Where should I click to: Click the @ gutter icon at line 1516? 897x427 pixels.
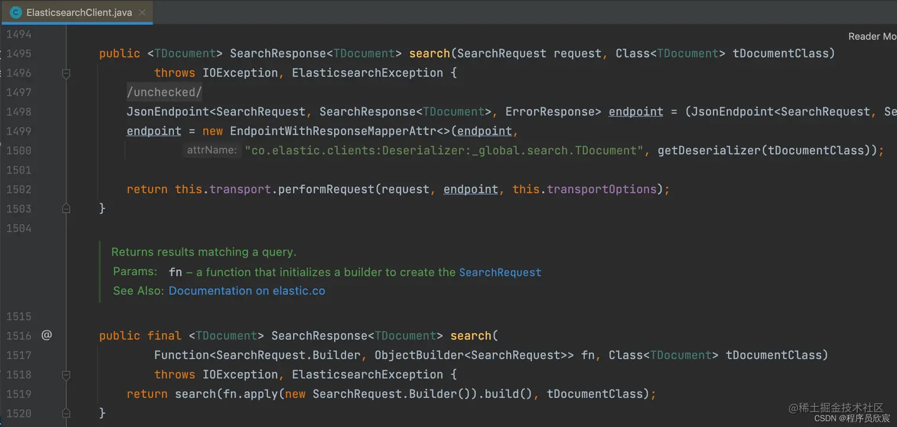[47, 336]
